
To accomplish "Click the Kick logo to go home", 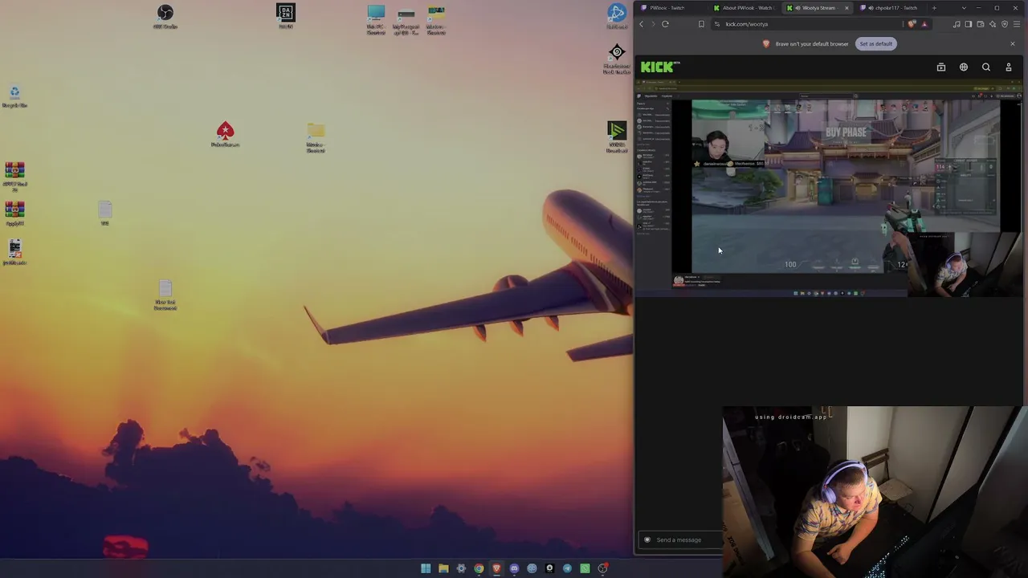I will (x=659, y=67).
